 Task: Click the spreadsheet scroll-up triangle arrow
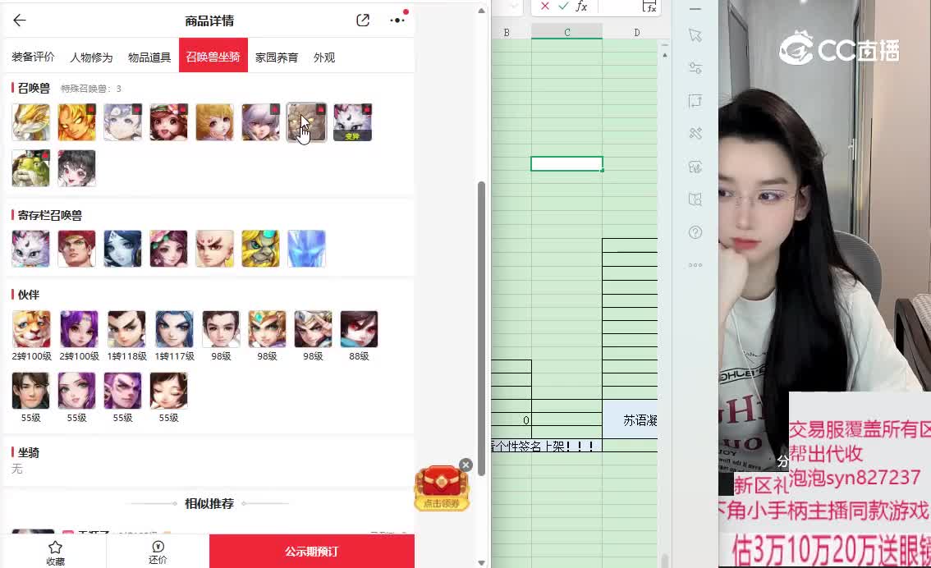665,55
